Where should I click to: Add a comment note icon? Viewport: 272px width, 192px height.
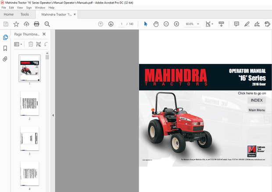(236, 24)
